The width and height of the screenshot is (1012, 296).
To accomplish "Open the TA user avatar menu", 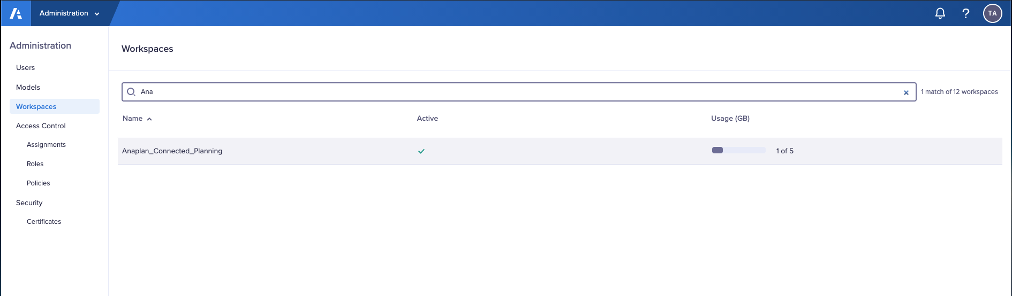I will (992, 13).
